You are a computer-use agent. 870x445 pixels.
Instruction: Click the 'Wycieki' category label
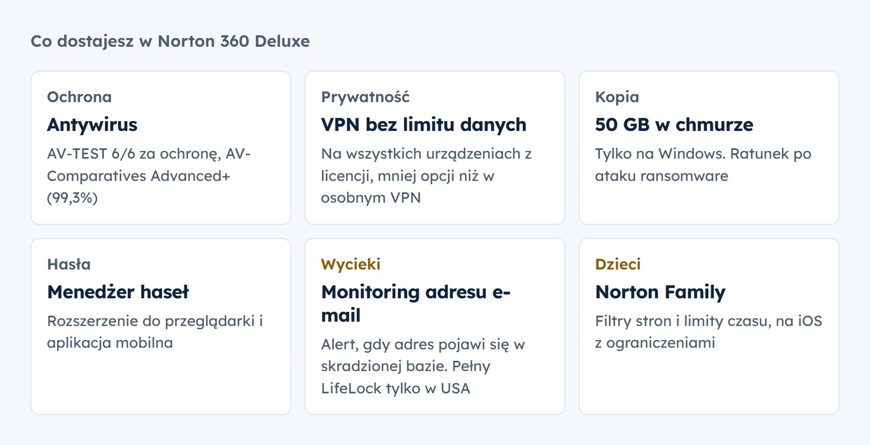click(x=351, y=264)
